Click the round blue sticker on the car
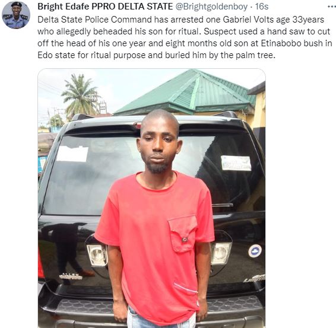 point(255,251)
